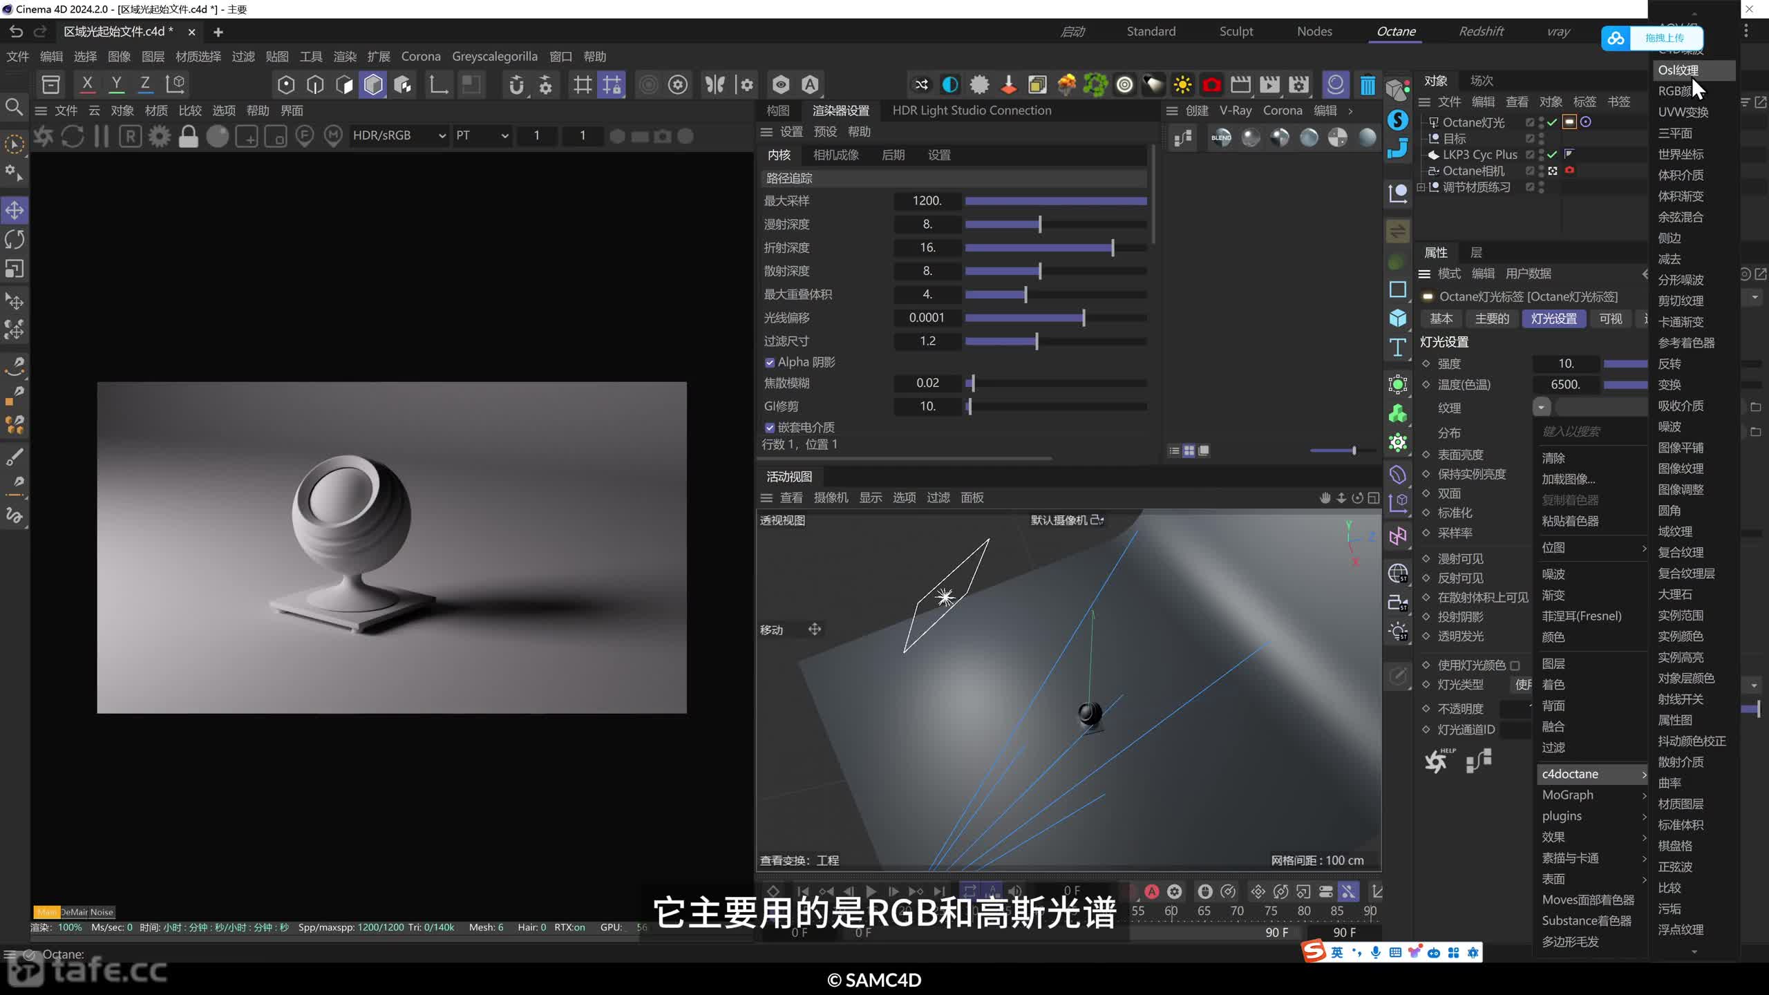Toggle visibility dots for Octane相机 object
The image size is (1769, 995).
(1542, 171)
